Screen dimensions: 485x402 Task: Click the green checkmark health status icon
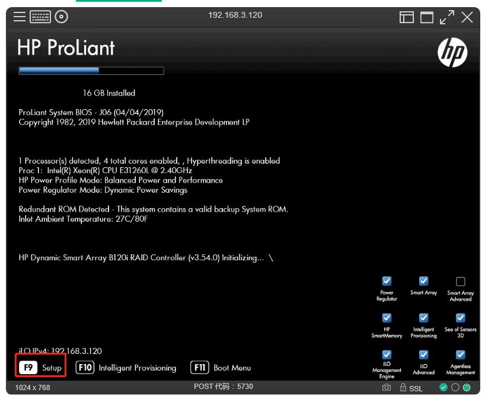(x=443, y=387)
